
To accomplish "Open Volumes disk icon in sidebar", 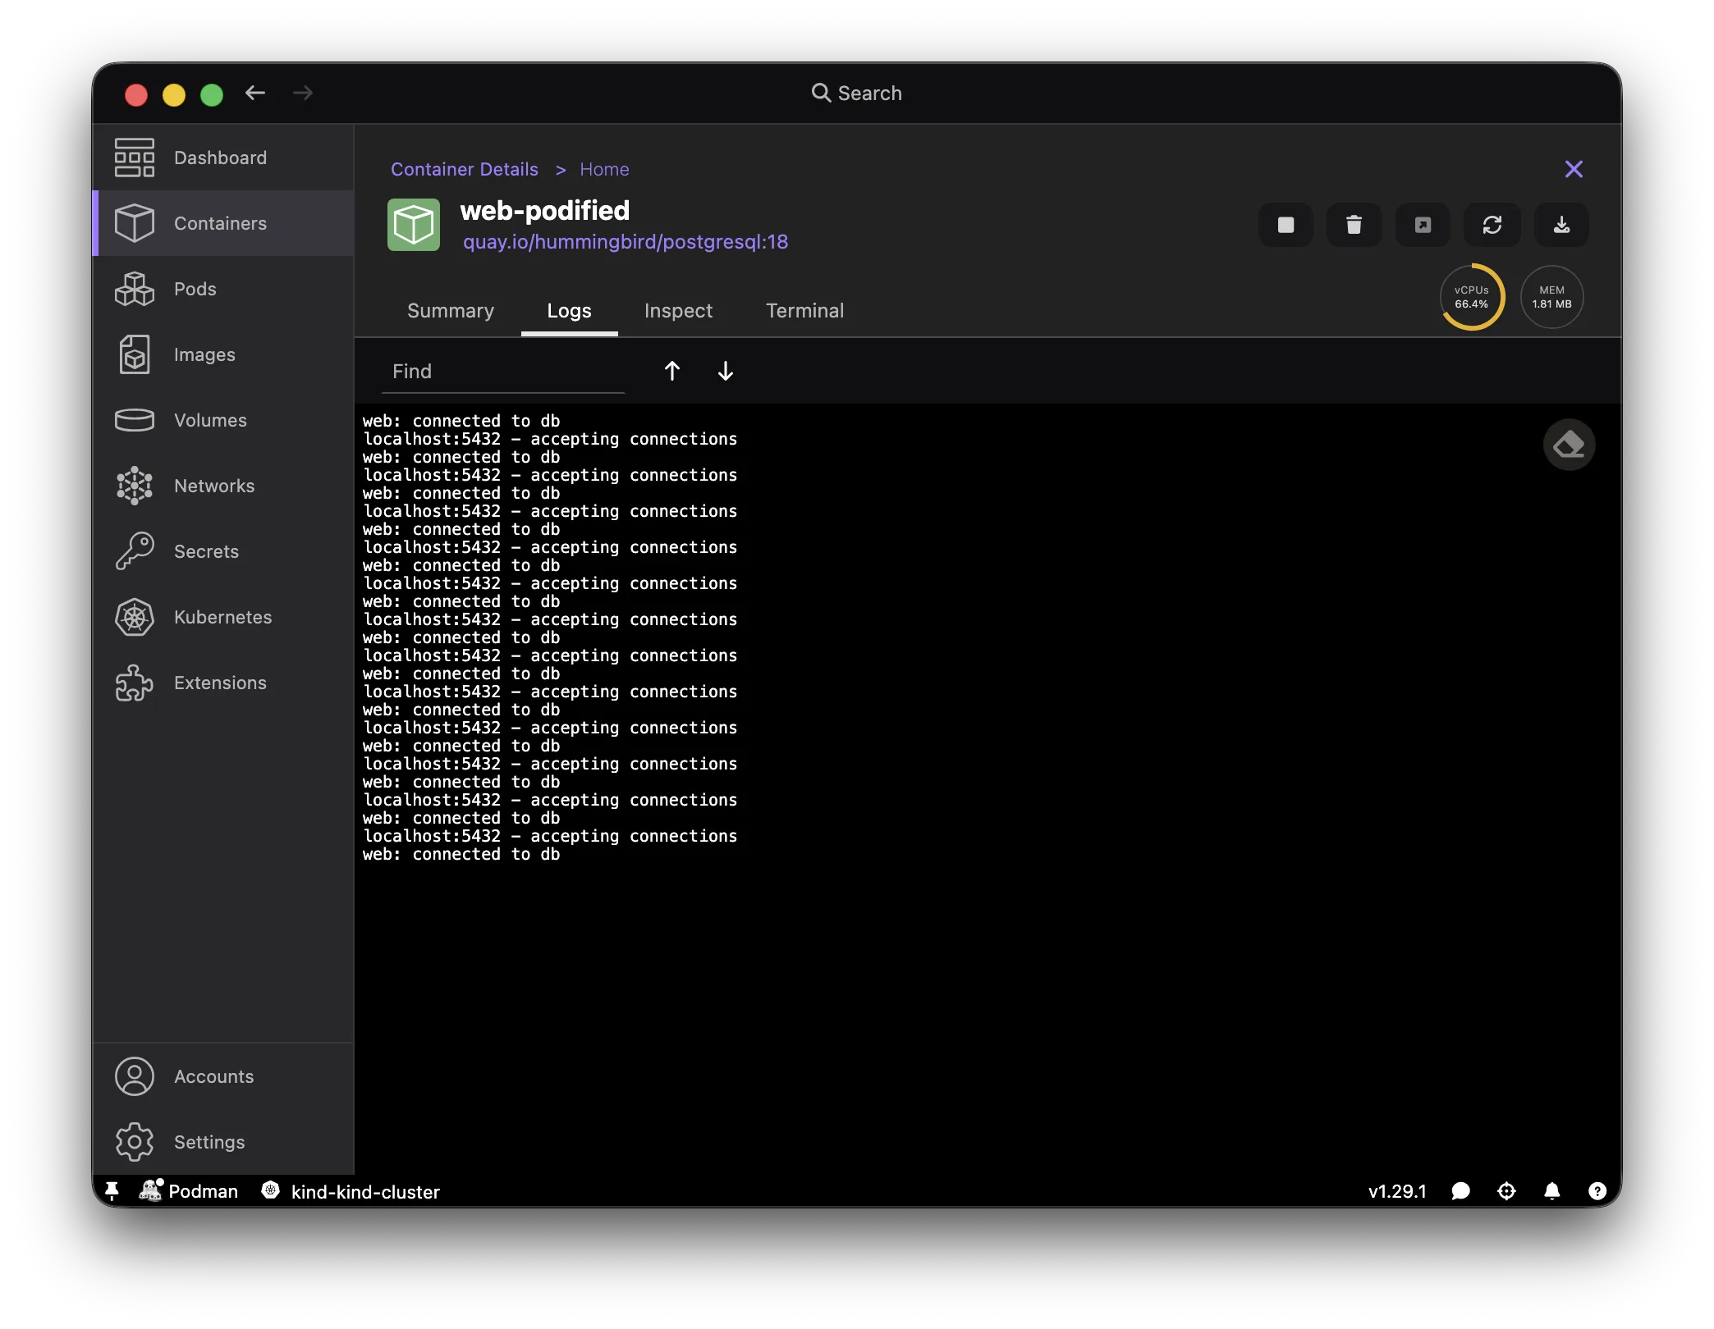I will click(135, 420).
